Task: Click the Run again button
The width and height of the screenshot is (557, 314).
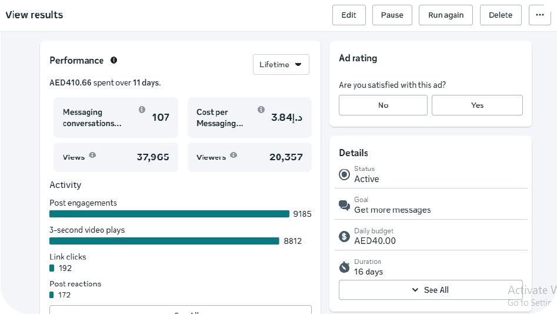Action: (446, 15)
